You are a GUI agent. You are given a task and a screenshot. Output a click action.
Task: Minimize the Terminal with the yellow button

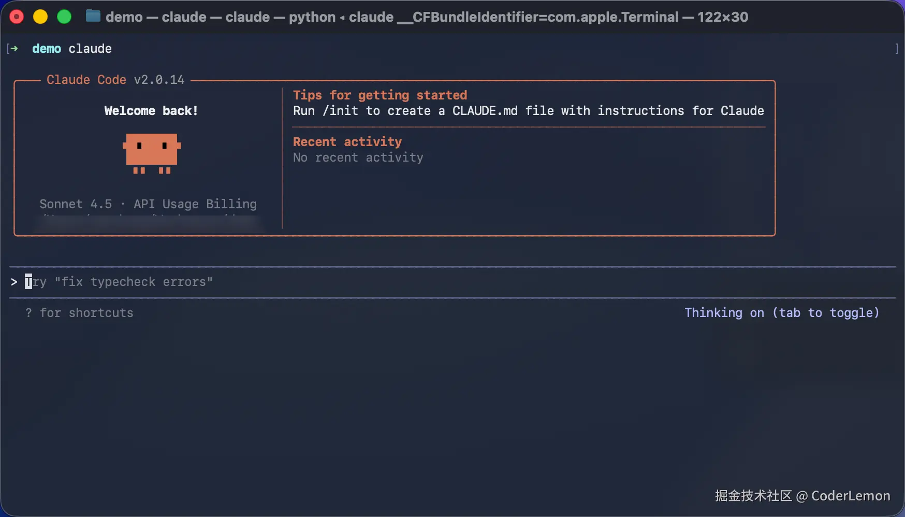click(x=40, y=17)
